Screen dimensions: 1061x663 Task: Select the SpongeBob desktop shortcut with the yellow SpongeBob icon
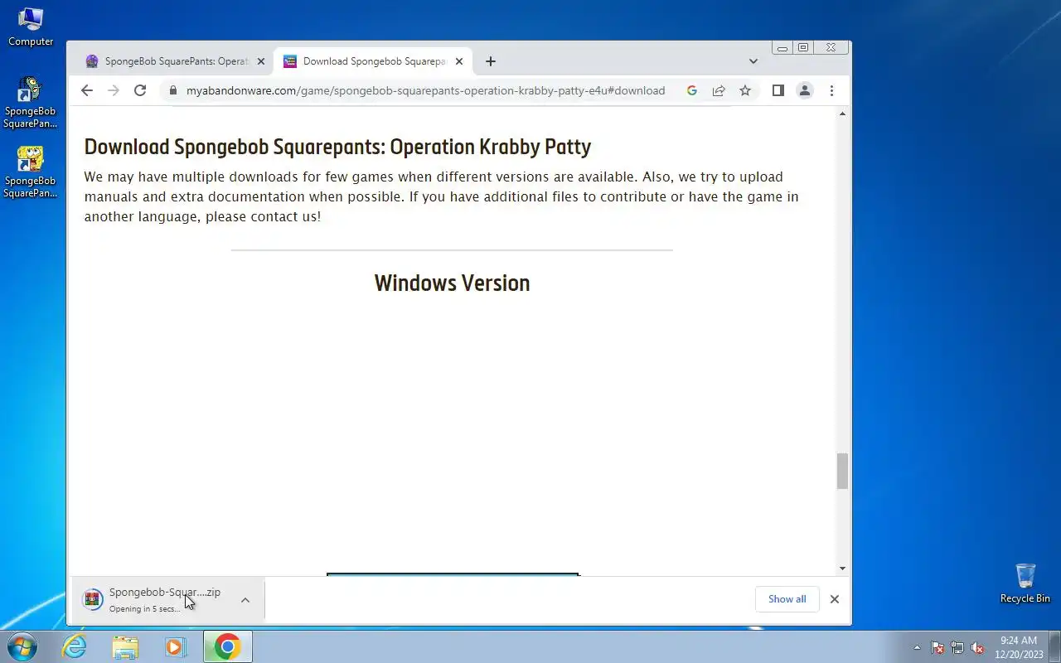31,172
